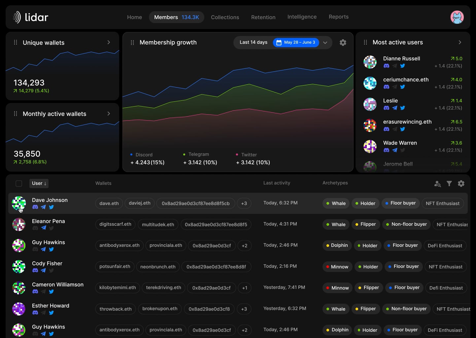
Task: Click drag handle of Unique wallets card
Action: point(16,42)
